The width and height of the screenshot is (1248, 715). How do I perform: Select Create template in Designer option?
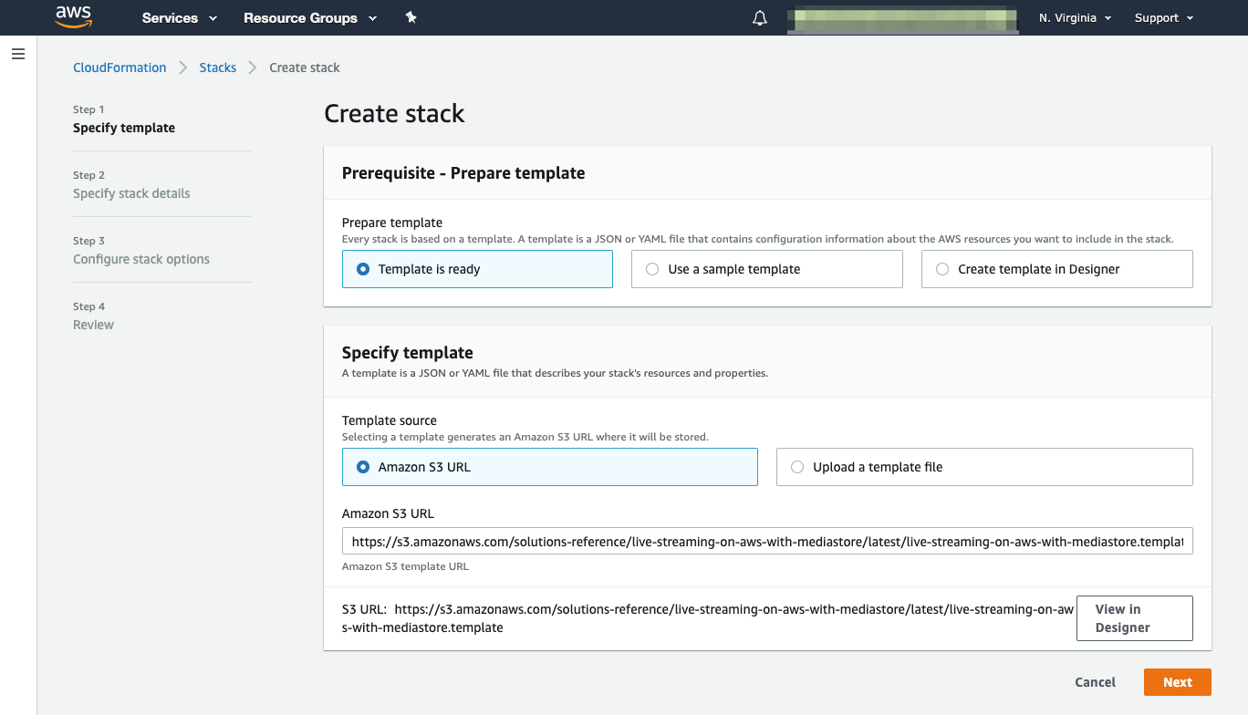pos(1056,269)
